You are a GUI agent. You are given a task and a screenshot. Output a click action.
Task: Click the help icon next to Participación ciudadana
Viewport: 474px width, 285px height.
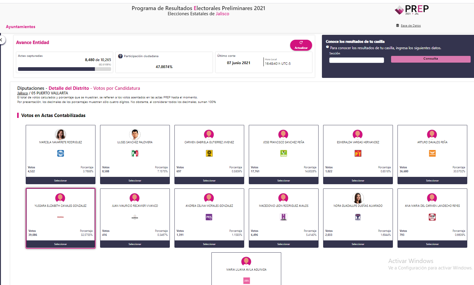pyautogui.click(x=120, y=56)
